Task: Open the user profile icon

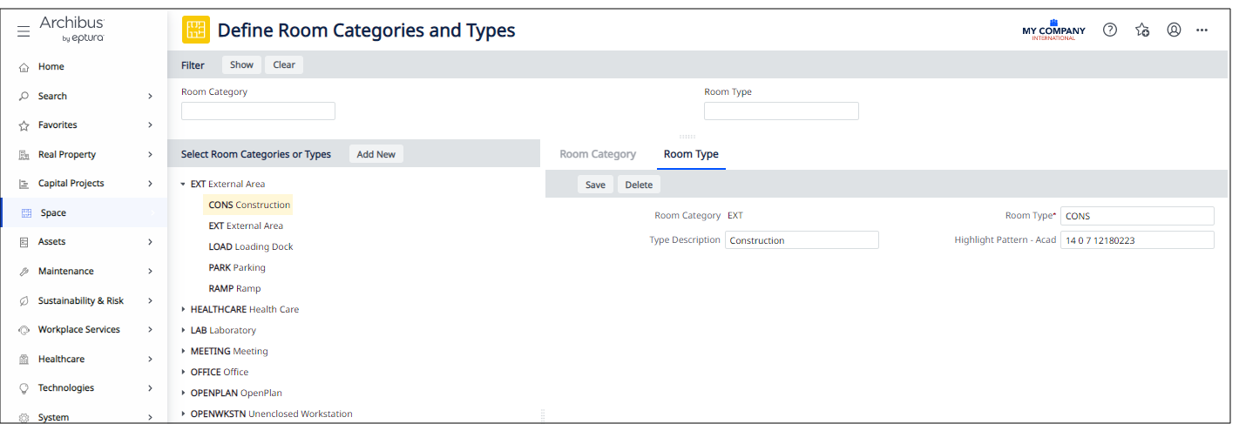Action: coord(1174,30)
